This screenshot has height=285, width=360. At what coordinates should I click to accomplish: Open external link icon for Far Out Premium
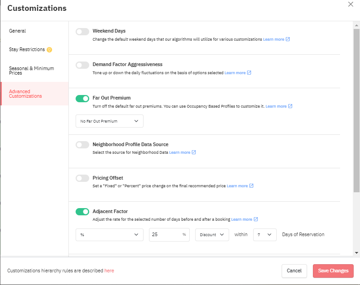point(290,106)
